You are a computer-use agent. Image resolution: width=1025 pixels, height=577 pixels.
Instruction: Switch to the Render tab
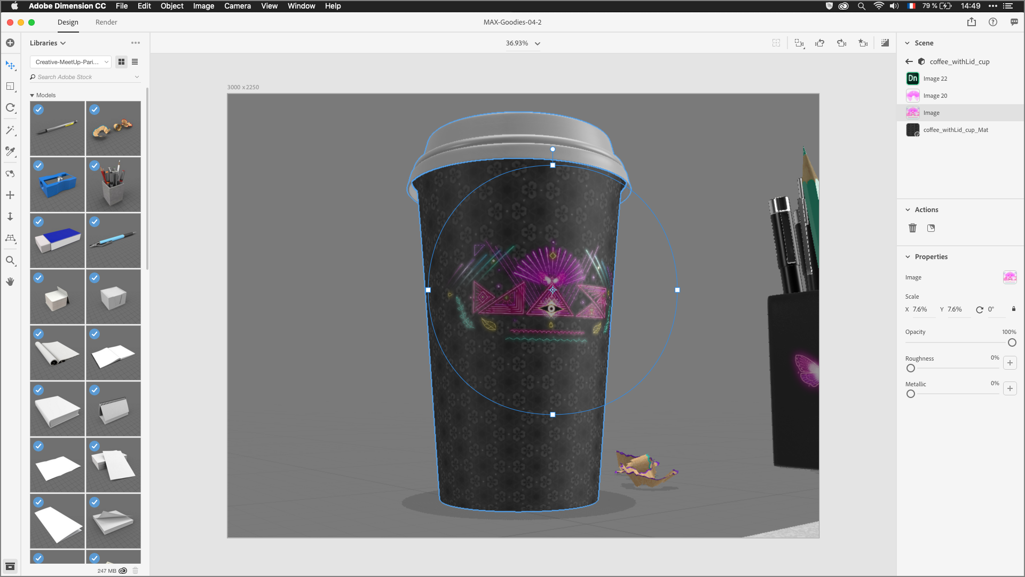(x=106, y=22)
